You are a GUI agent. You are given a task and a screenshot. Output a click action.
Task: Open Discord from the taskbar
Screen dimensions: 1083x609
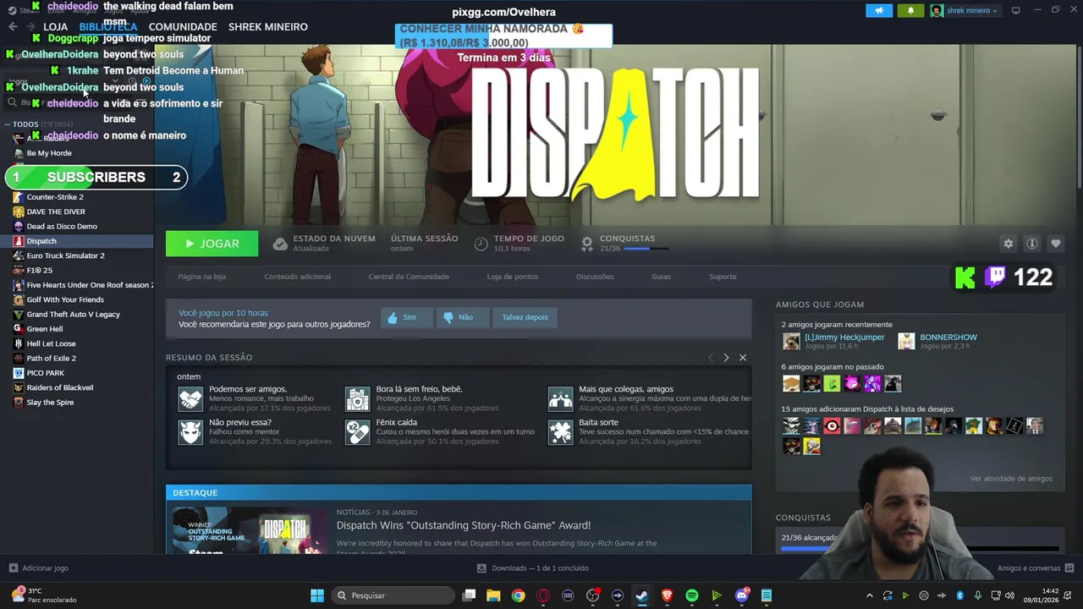coord(742,595)
